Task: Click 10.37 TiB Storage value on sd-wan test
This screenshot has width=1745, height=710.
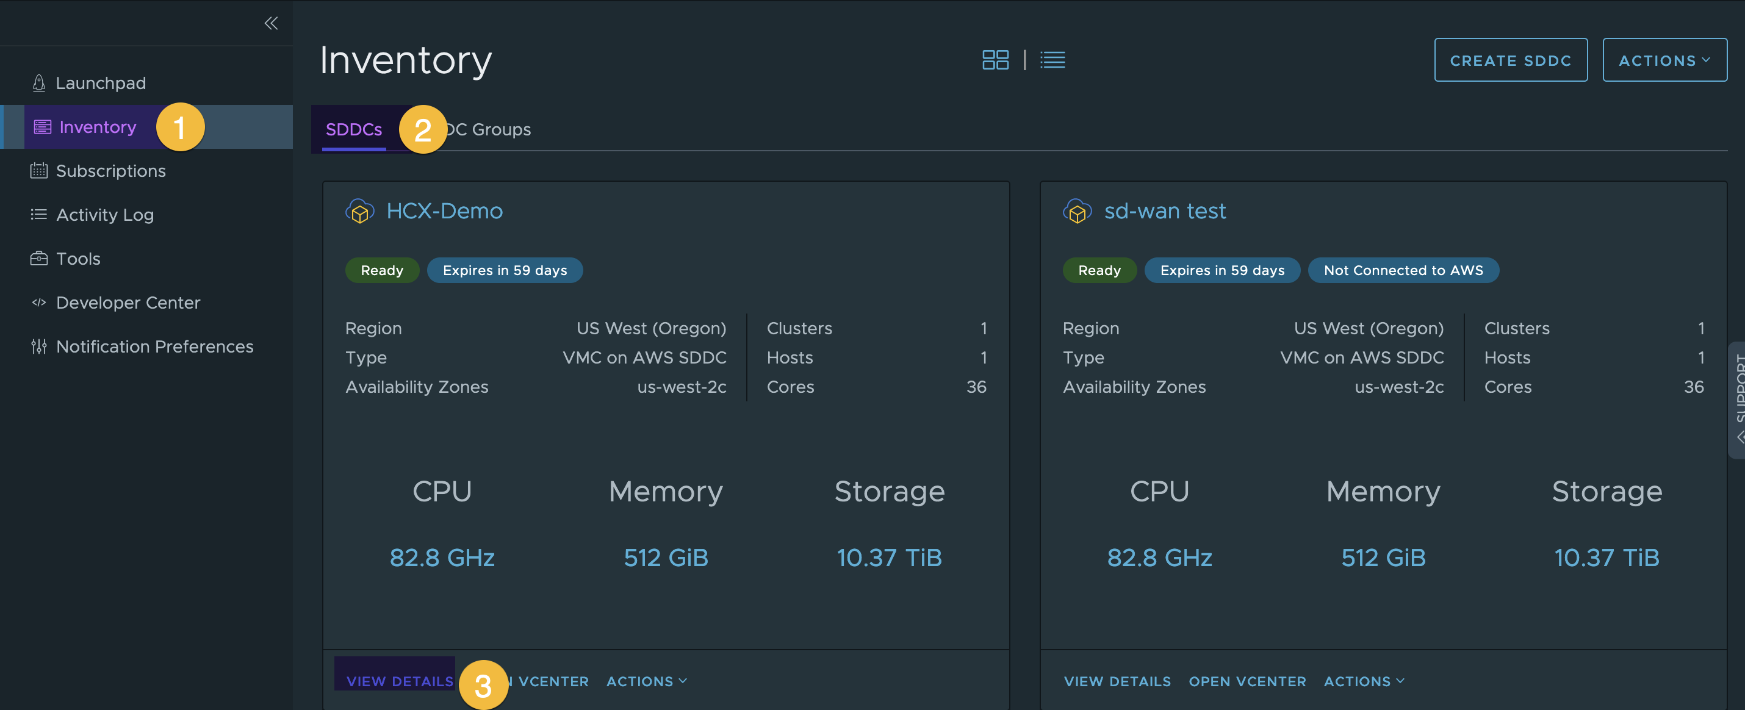Action: pyautogui.click(x=1607, y=558)
